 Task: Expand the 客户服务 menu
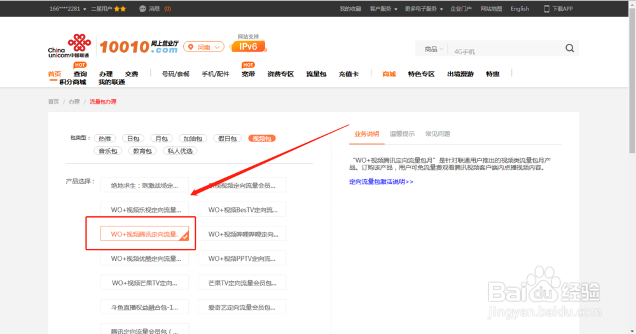384,8
